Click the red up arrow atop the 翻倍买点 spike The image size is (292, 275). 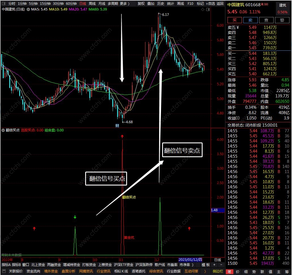click(122, 137)
